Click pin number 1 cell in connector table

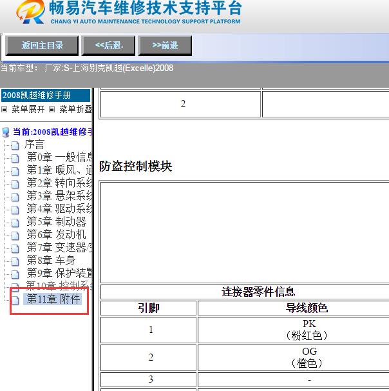click(149, 330)
